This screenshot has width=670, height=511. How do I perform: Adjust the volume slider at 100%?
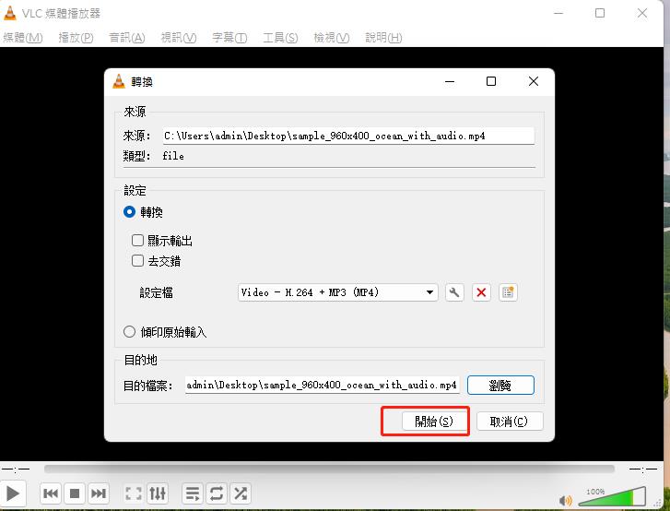click(612, 497)
